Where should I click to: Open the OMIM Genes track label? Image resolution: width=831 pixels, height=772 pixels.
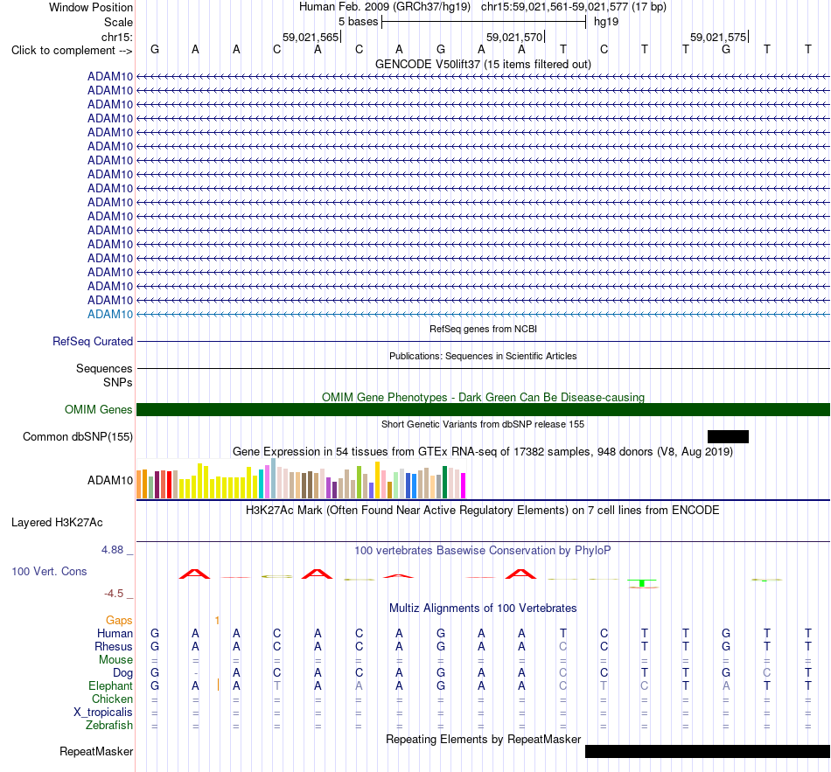pyautogui.click(x=99, y=409)
